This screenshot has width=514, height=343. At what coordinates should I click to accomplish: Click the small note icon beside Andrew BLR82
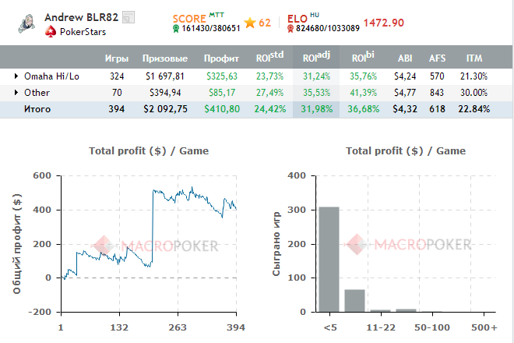click(x=128, y=17)
